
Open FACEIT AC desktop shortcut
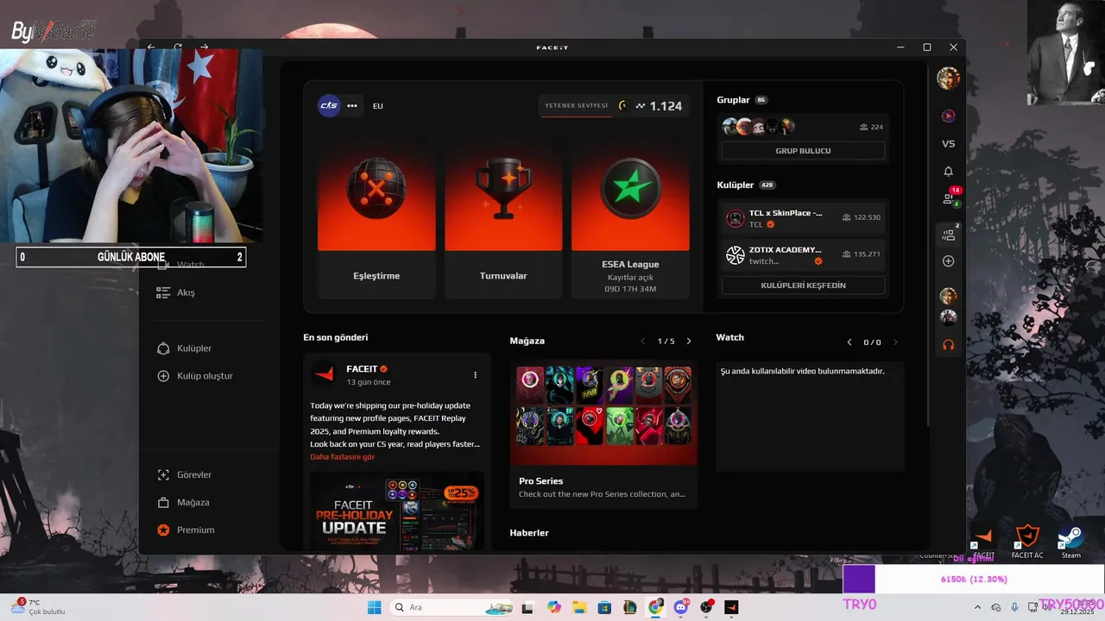click(1027, 542)
